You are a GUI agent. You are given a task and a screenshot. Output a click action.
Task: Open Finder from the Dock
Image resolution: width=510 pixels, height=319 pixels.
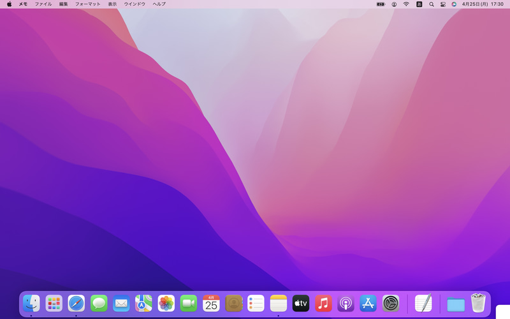[x=31, y=304]
